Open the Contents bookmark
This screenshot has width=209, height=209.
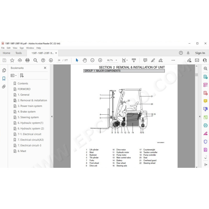(23, 84)
